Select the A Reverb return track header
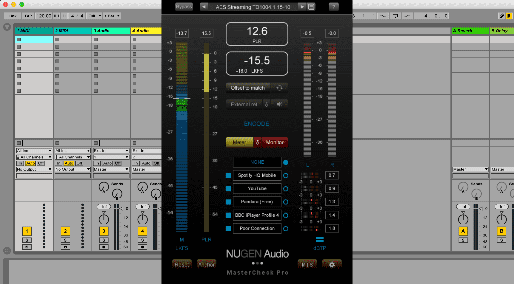The width and height of the screenshot is (514, 284). [470, 31]
